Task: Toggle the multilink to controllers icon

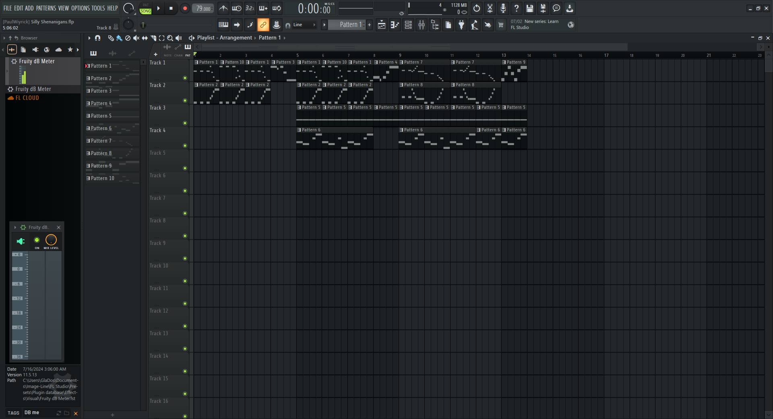Action: pos(263,25)
